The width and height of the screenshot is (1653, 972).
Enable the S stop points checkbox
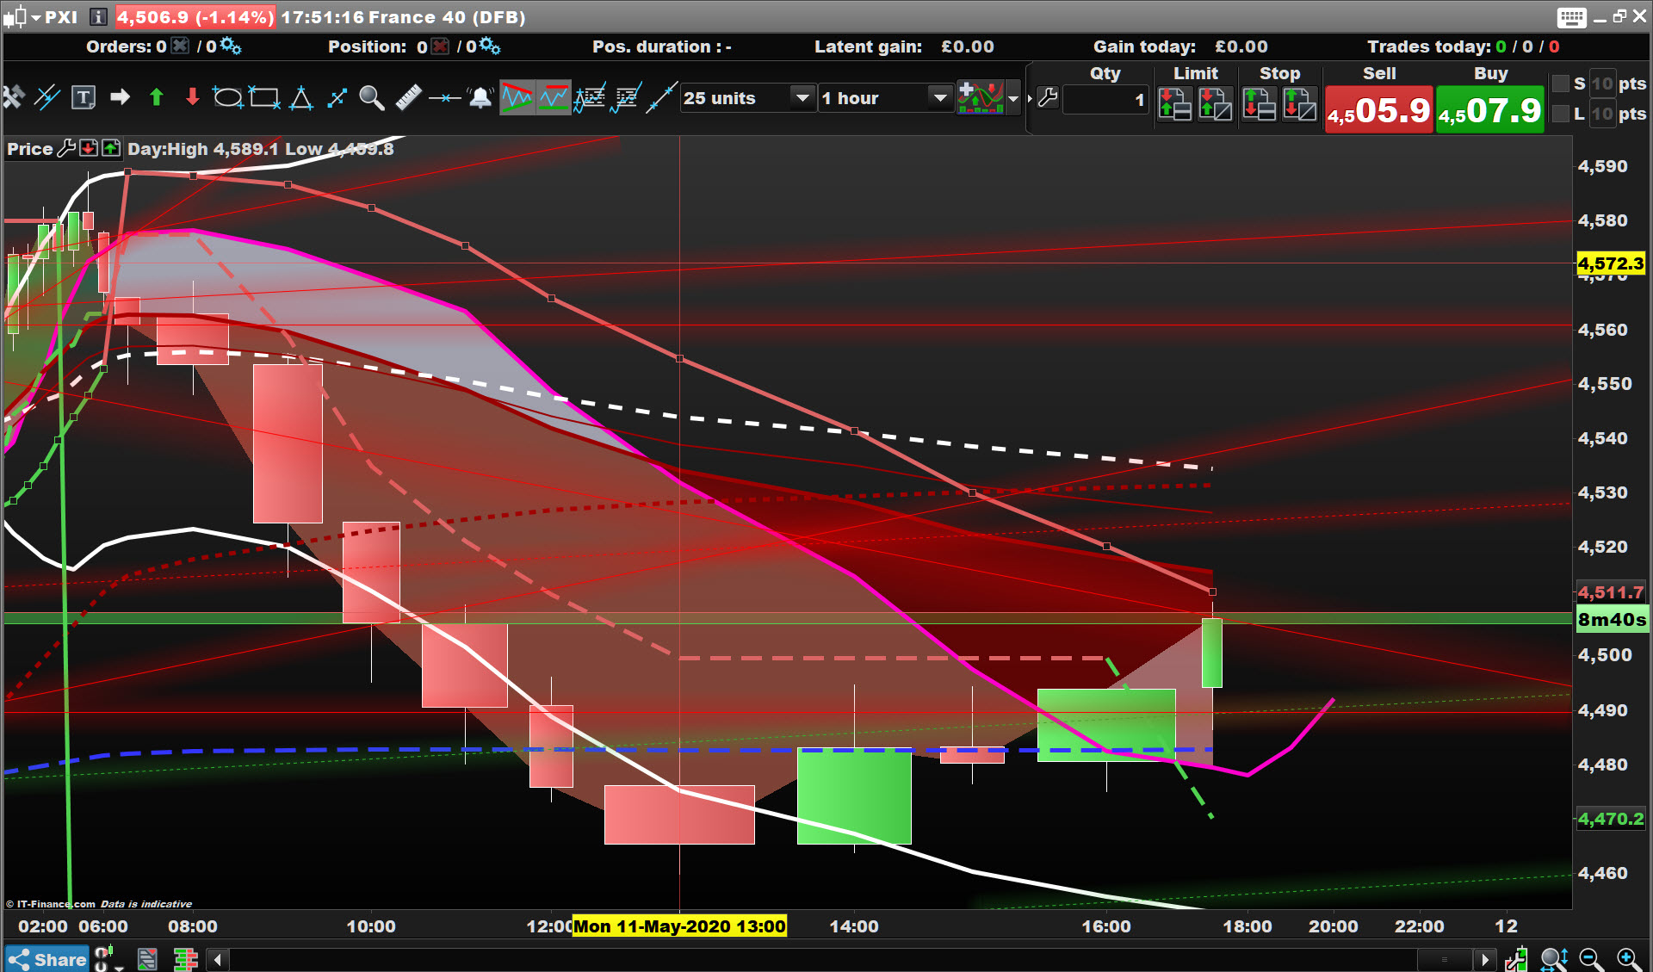tap(1560, 84)
